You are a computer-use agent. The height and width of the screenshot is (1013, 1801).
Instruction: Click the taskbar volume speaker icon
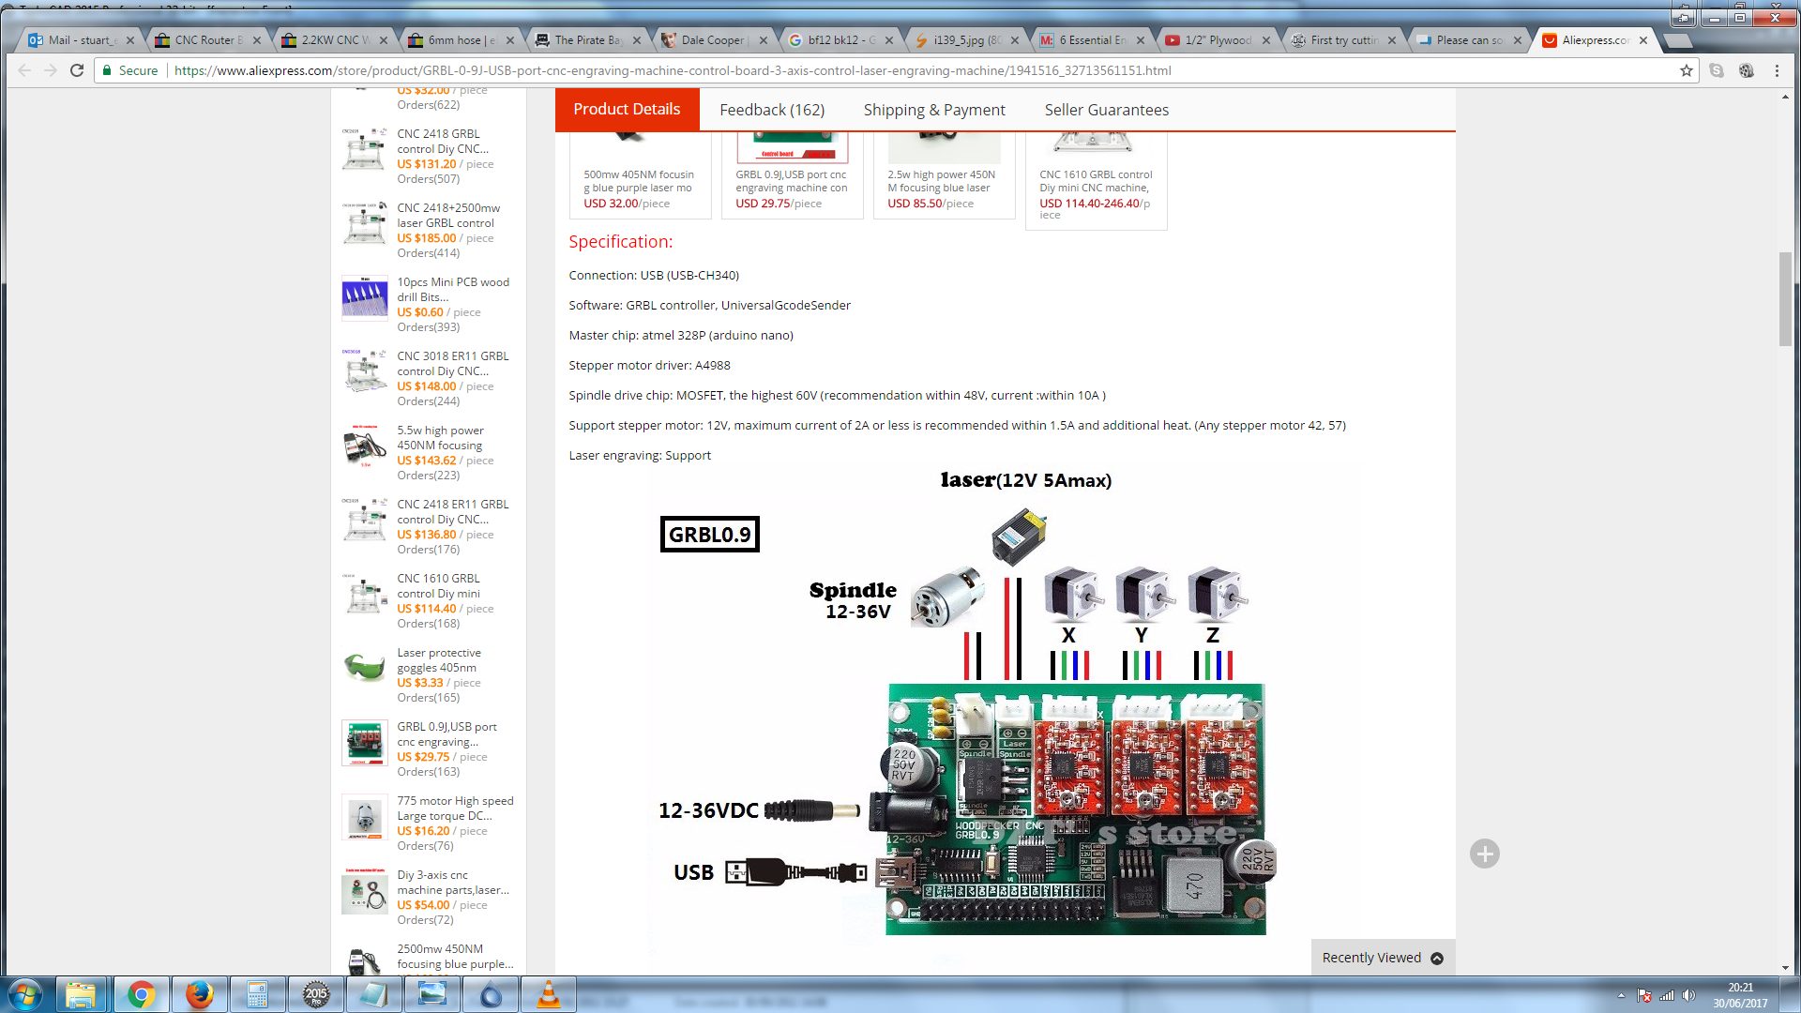pyautogui.click(x=1688, y=995)
